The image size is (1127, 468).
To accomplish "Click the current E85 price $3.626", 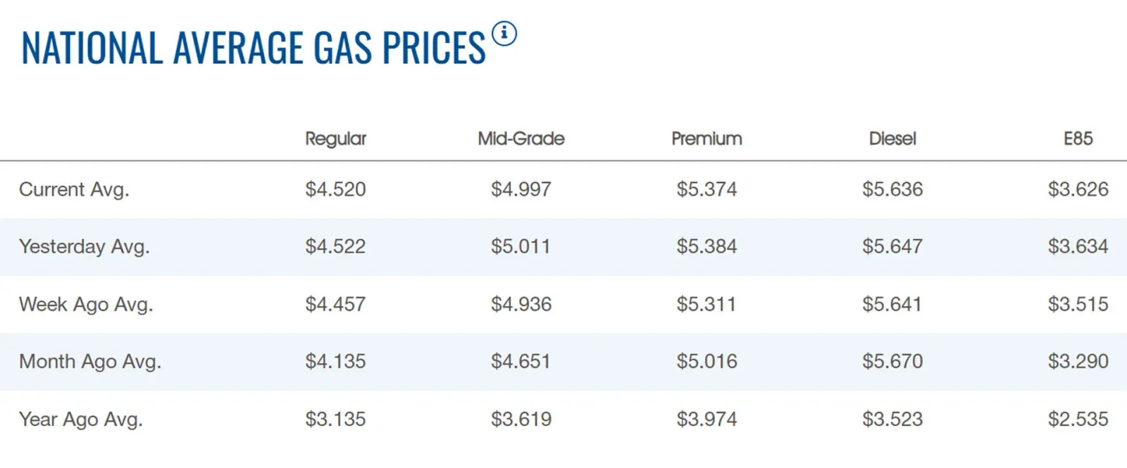I will [1078, 189].
